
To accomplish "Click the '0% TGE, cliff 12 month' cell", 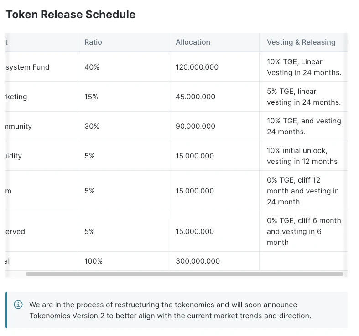I will pos(303,191).
